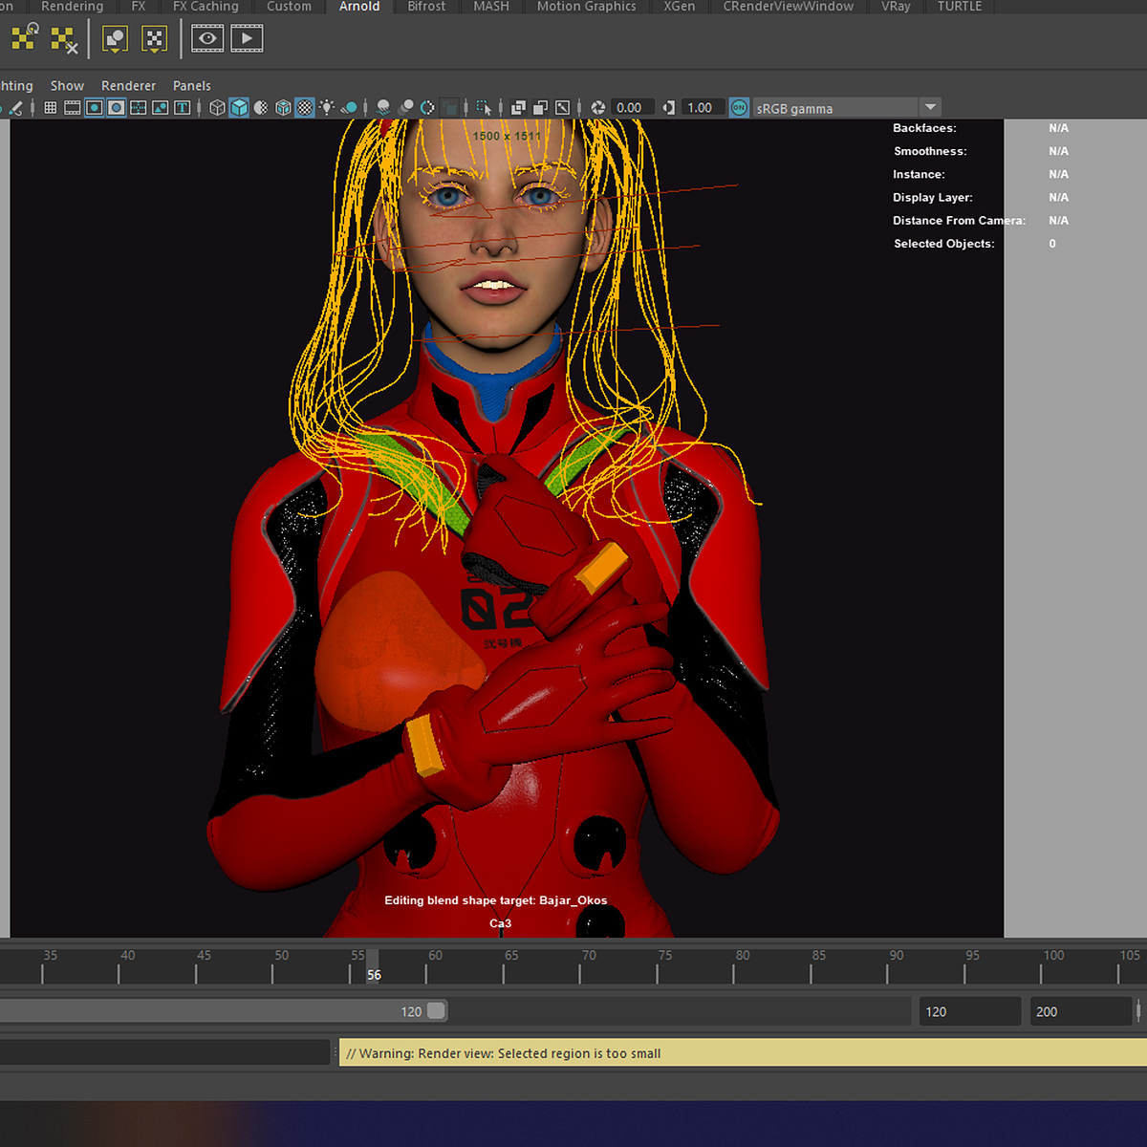The height and width of the screenshot is (1147, 1147).
Task: Click use default material icon
Action: (x=261, y=108)
